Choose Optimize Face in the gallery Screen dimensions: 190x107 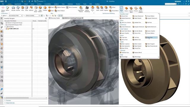[124, 53]
